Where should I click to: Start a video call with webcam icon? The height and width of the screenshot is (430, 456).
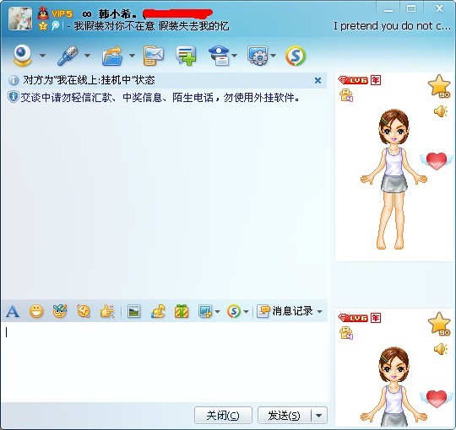tap(23, 55)
